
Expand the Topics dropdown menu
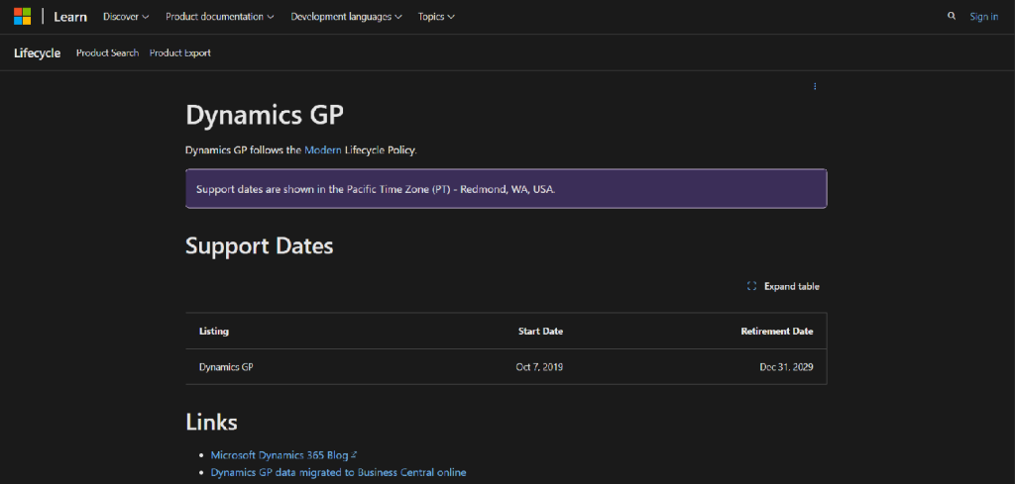click(436, 17)
